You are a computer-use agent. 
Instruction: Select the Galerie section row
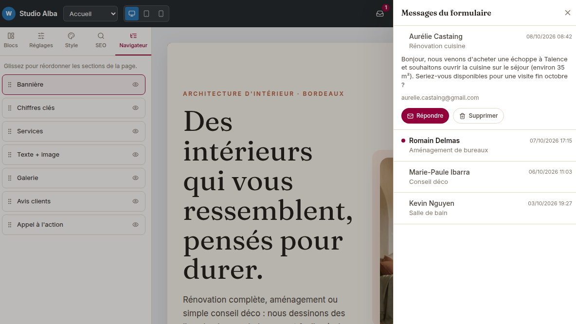point(73,178)
